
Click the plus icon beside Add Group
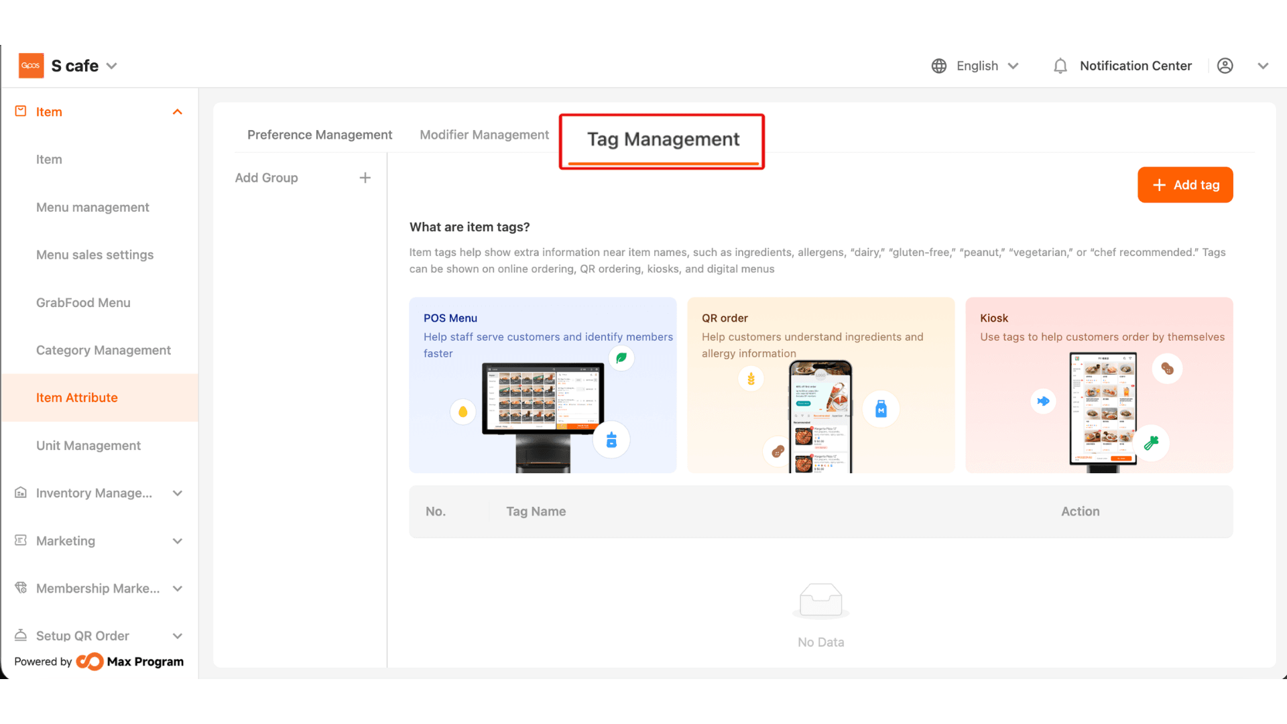(365, 178)
